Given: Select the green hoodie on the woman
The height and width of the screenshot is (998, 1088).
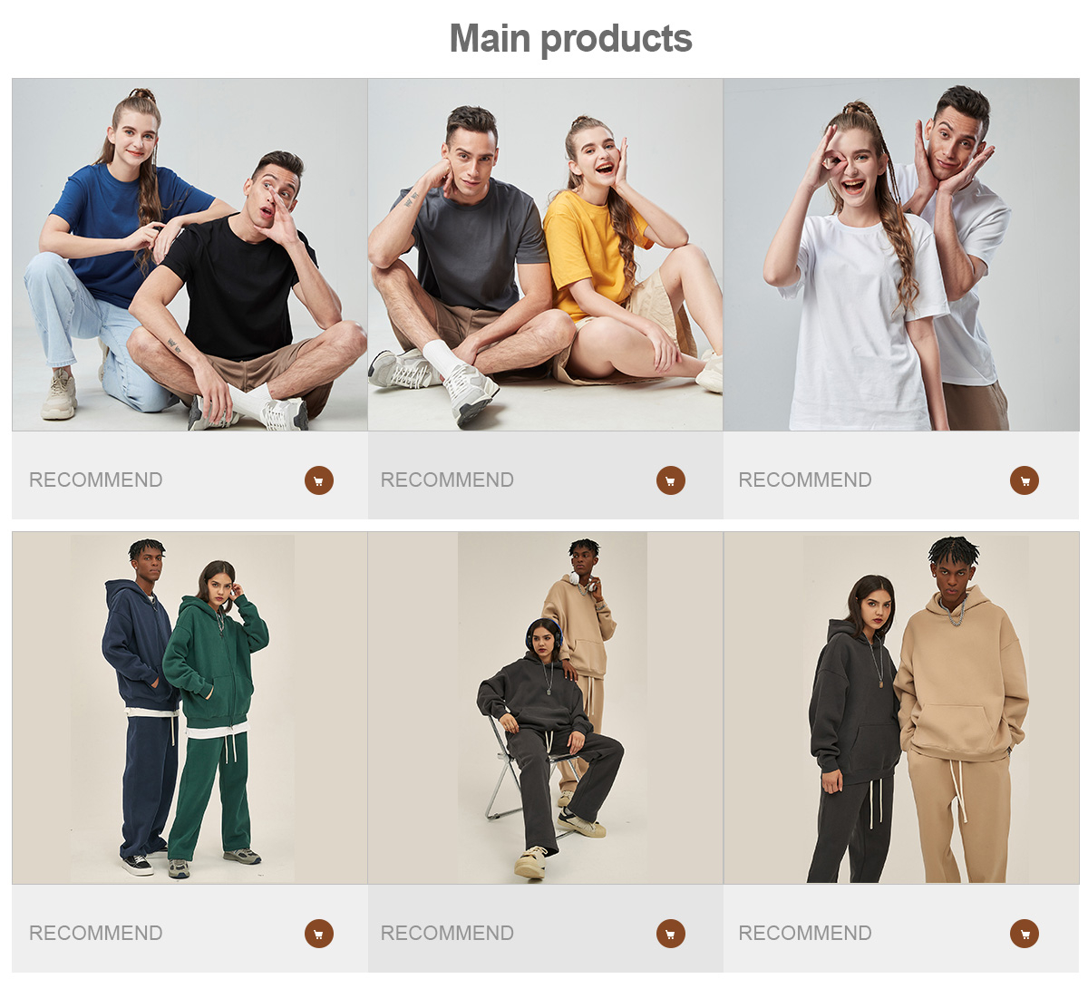Looking at the screenshot, I should [214, 662].
